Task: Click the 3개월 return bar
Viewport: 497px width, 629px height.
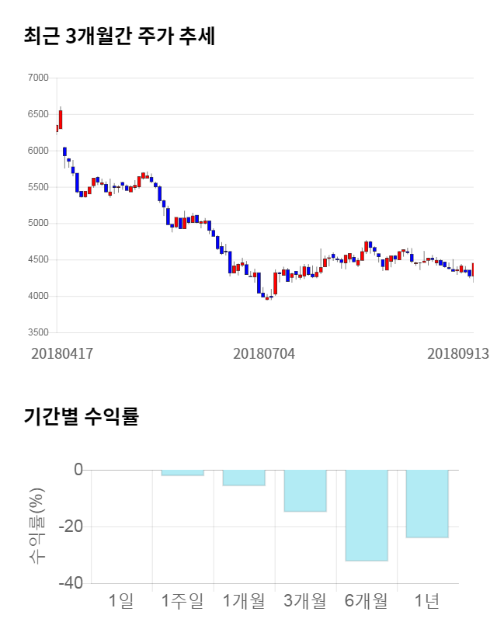Action: pos(305,491)
